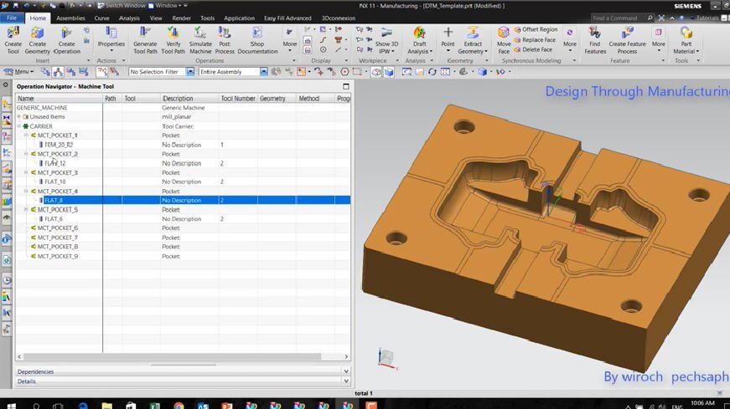Viewport: 730px width, 409px height.
Task: Collapse the CARRIER node
Action: click(x=19, y=126)
